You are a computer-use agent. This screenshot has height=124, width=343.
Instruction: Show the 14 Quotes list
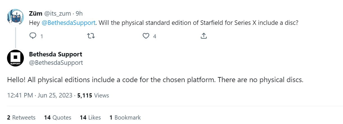click(58, 118)
